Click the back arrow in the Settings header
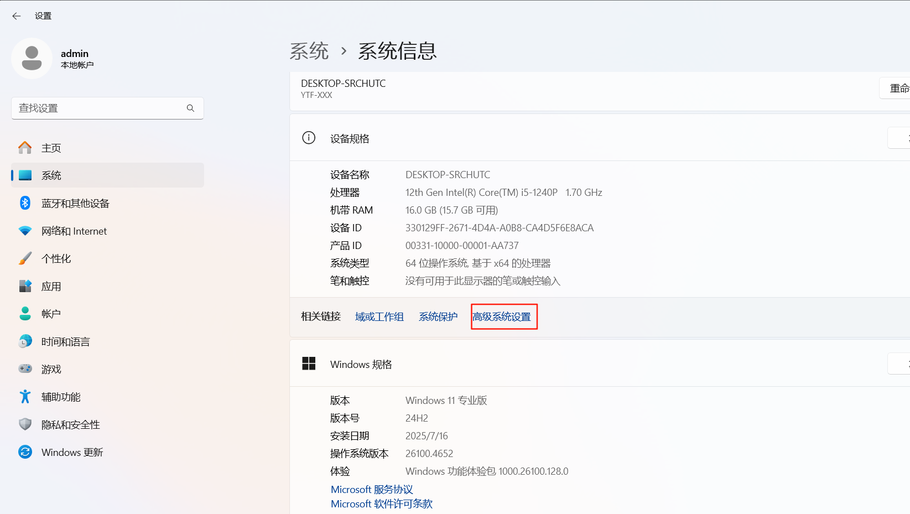The image size is (910, 514). [17, 16]
